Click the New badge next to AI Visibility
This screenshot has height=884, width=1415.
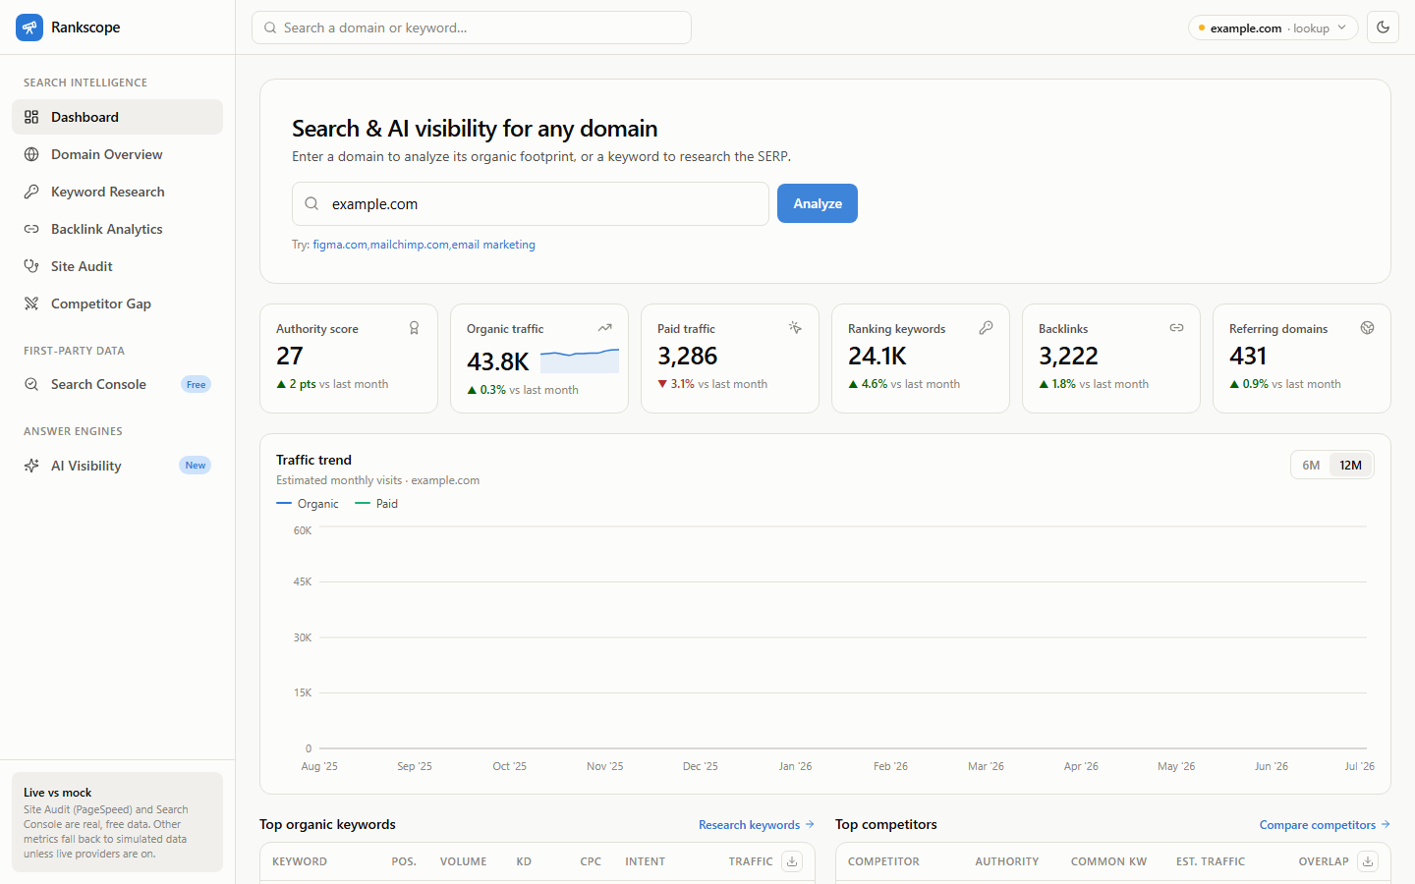point(196,466)
